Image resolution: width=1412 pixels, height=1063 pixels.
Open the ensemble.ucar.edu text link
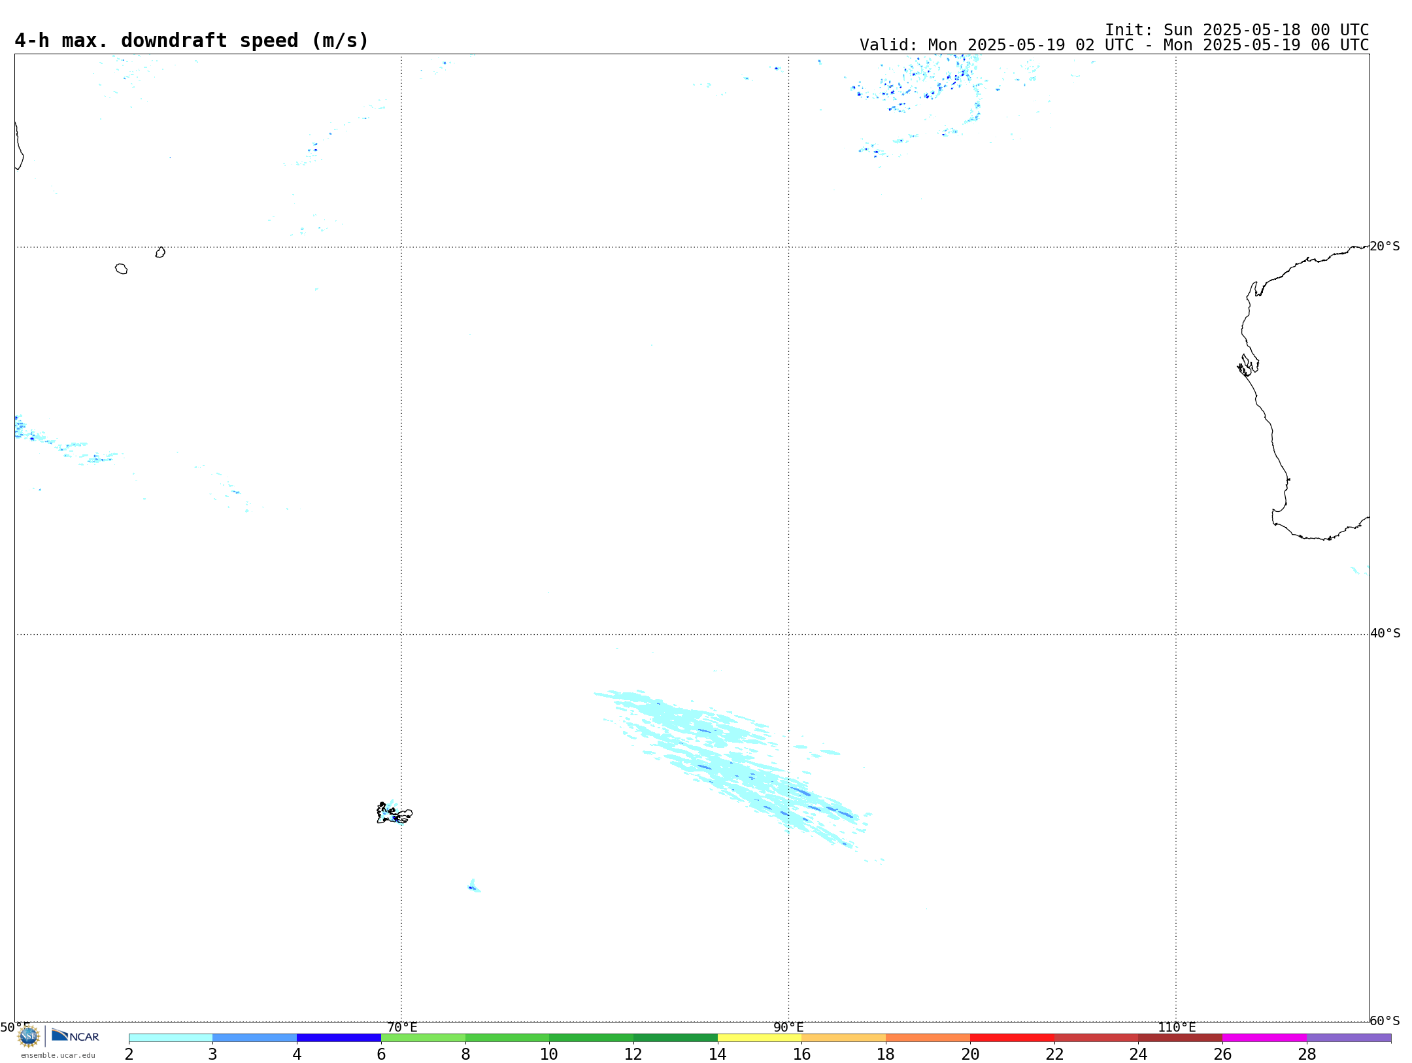pyautogui.click(x=58, y=1055)
